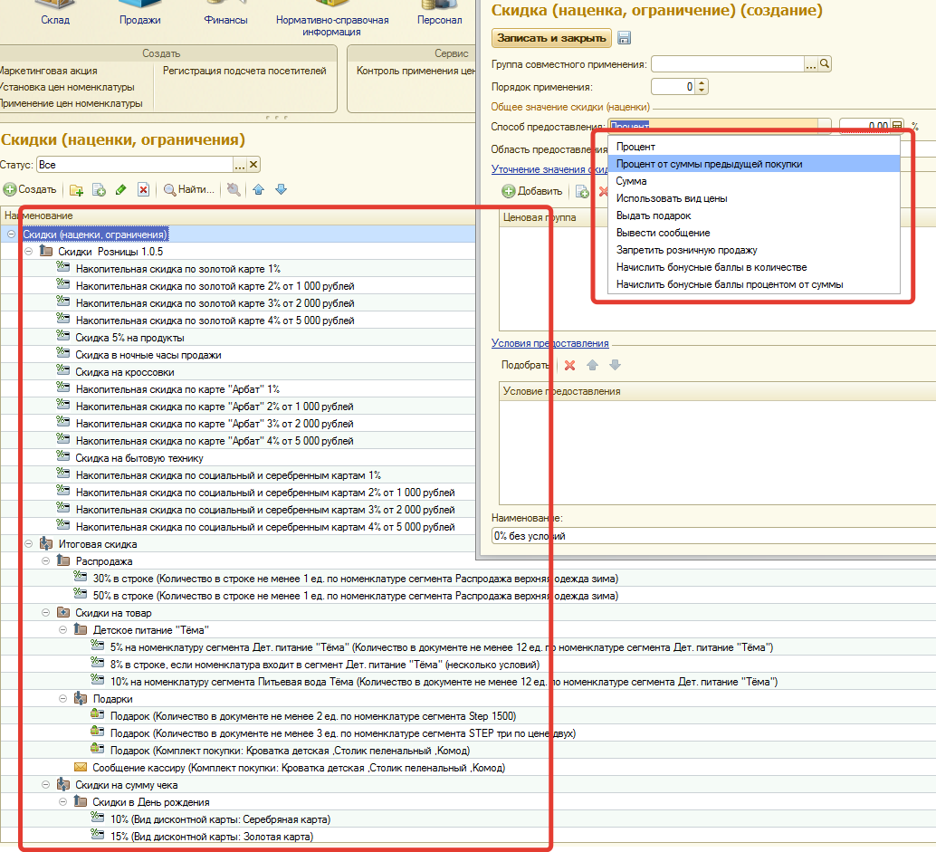This screenshot has width=936, height=852.
Task: Click the magnifier icon of Группа совместного применения
Action: 825,64
